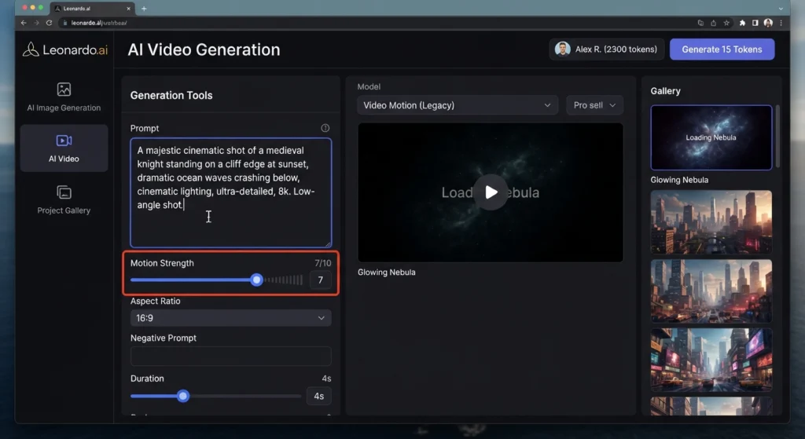Image resolution: width=805 pixels, height=439 pixels.
Task: Click the Duration value box showing 4s
Action: coord(319,397)
